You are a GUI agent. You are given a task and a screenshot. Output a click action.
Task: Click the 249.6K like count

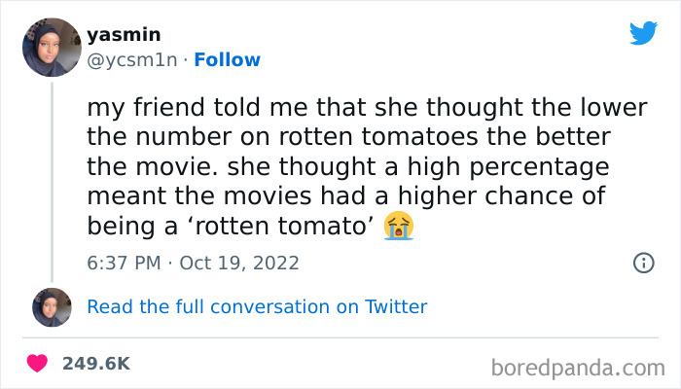tap(95, 364)
